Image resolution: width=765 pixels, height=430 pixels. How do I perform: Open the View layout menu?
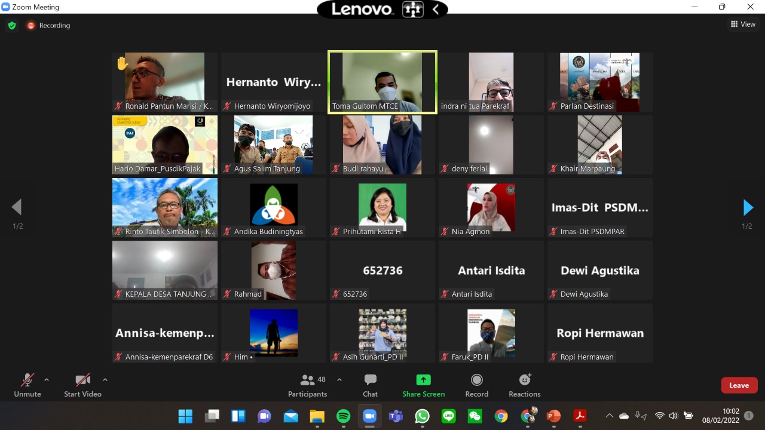point(743,24)
